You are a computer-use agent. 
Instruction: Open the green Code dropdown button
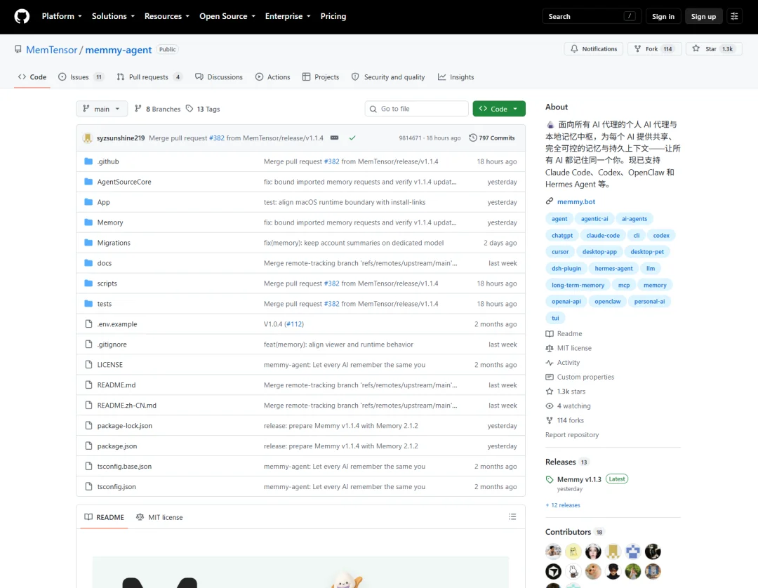click(499, 109)
